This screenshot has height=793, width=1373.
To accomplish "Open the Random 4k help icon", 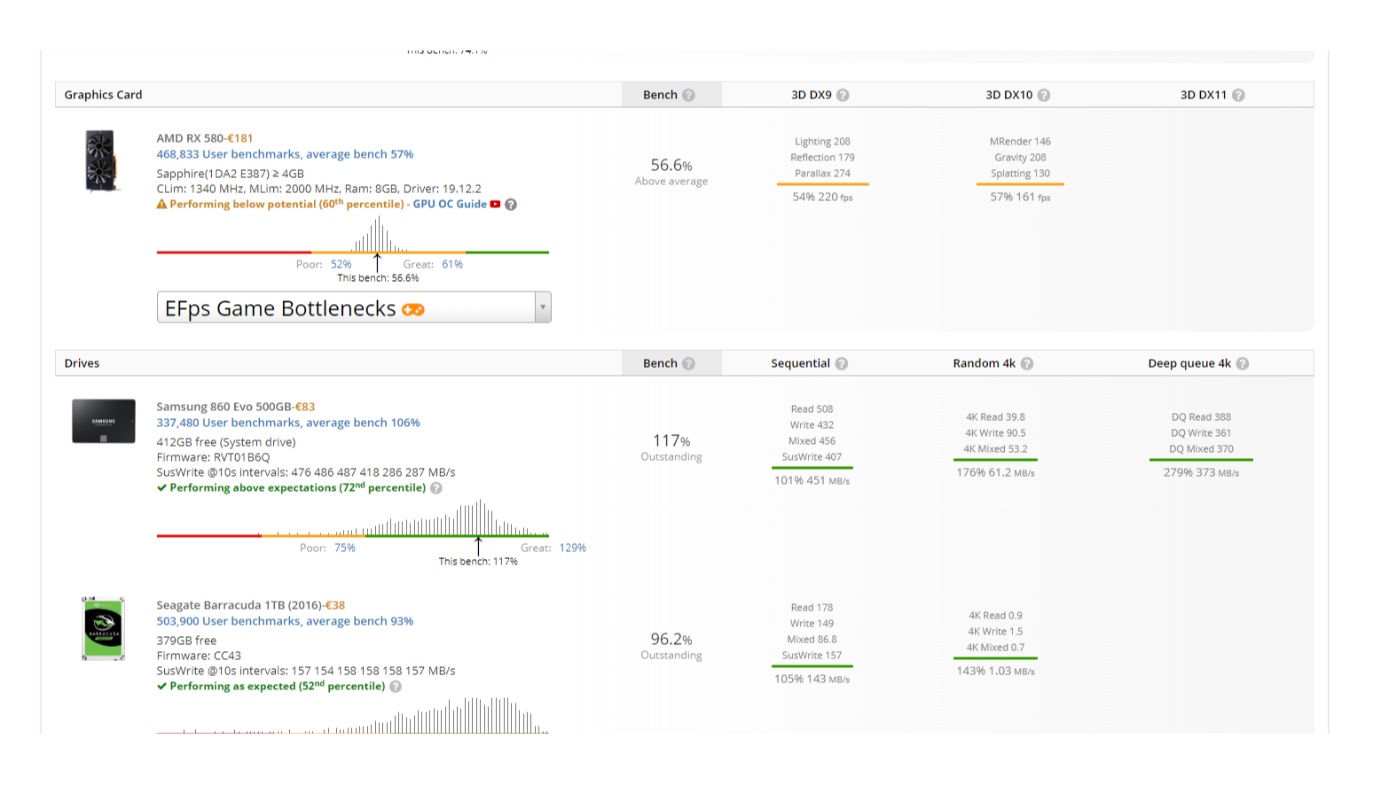I will pyautogui.click(x=1027, y=363).
